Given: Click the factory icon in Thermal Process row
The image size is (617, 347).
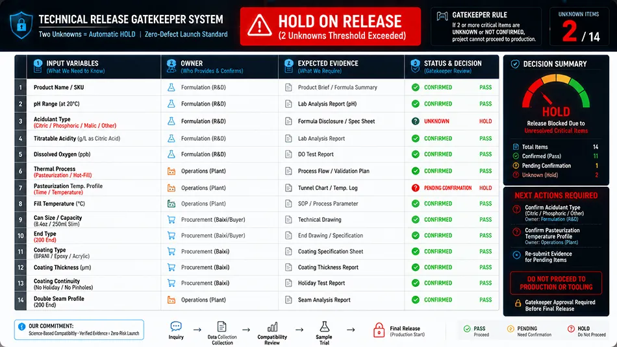Looking at the screenshot, I should click(x=171, y=171).
